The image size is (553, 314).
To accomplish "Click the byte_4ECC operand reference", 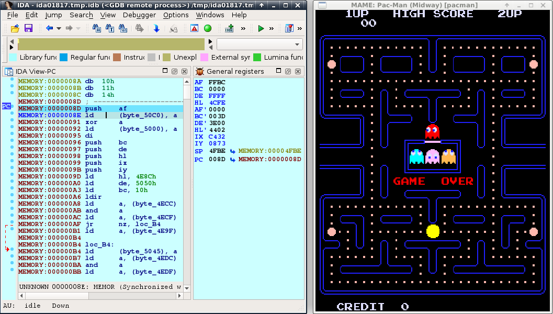I will pos(154,204).
